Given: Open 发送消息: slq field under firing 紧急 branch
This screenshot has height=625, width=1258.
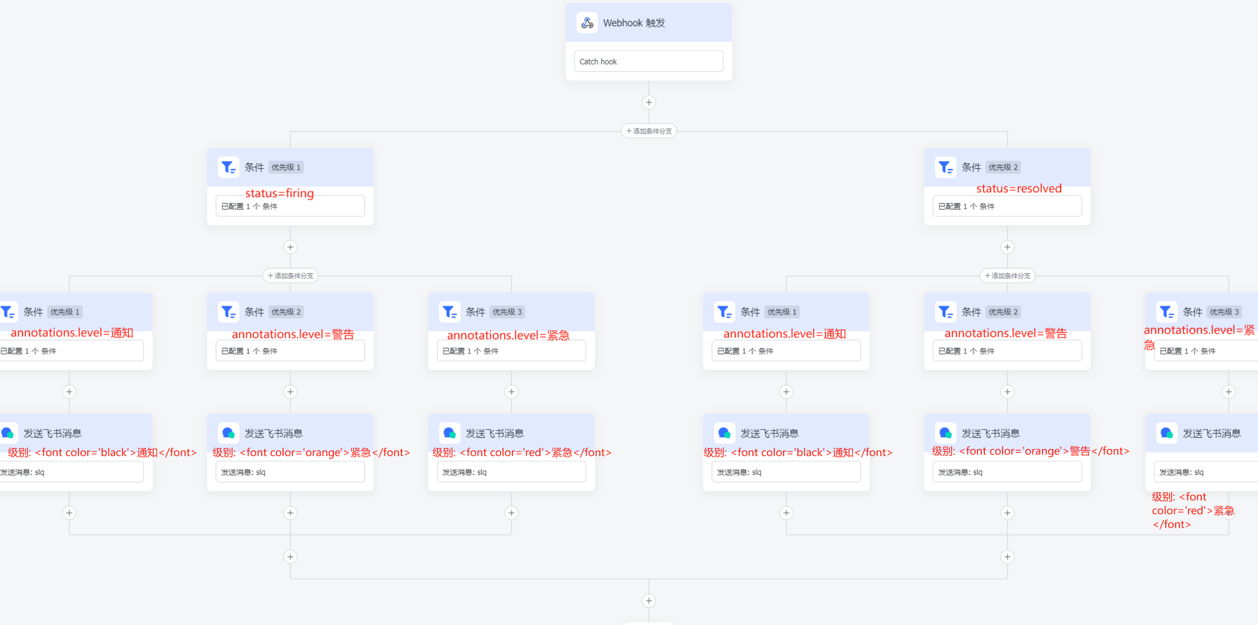Looking at the screenshot, I should [511, 472].
